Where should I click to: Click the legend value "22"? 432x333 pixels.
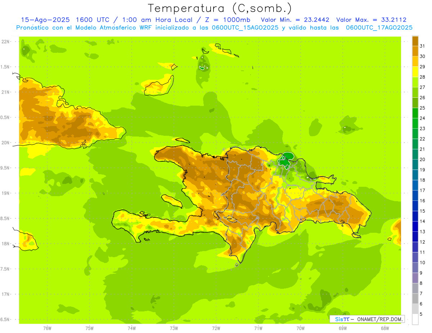click(x=422, y=139)
